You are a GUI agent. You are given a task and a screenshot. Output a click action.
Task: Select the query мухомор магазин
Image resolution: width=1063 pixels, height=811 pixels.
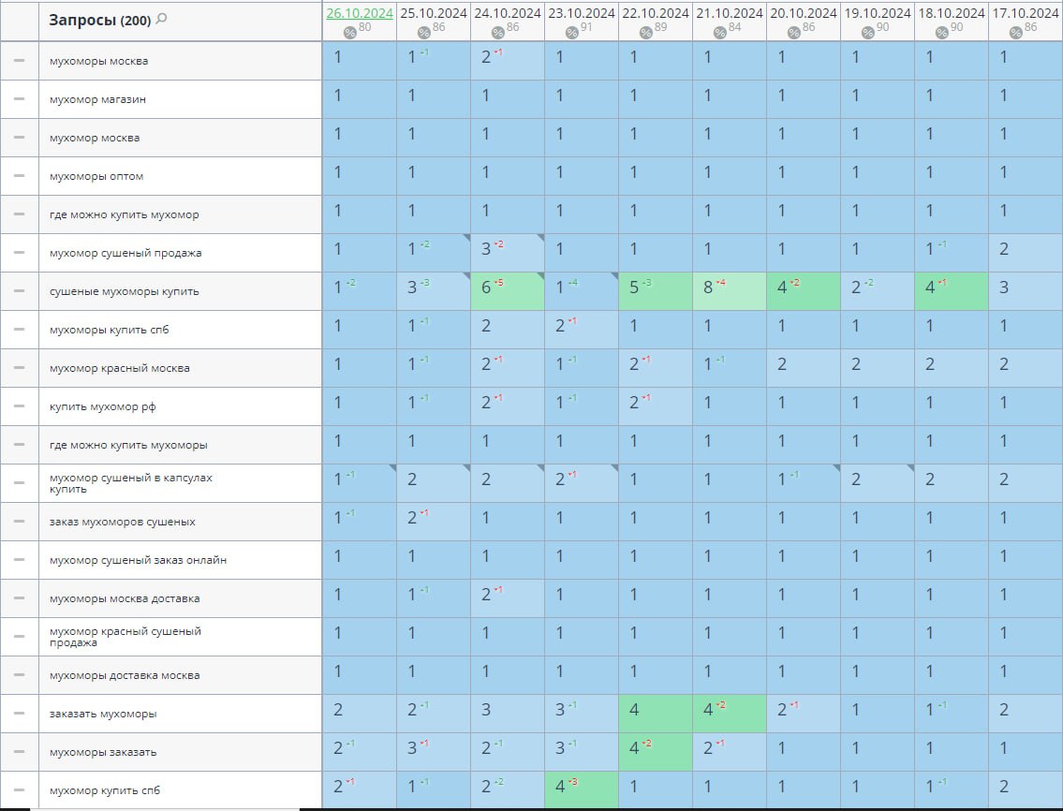(x=97, y=99)
